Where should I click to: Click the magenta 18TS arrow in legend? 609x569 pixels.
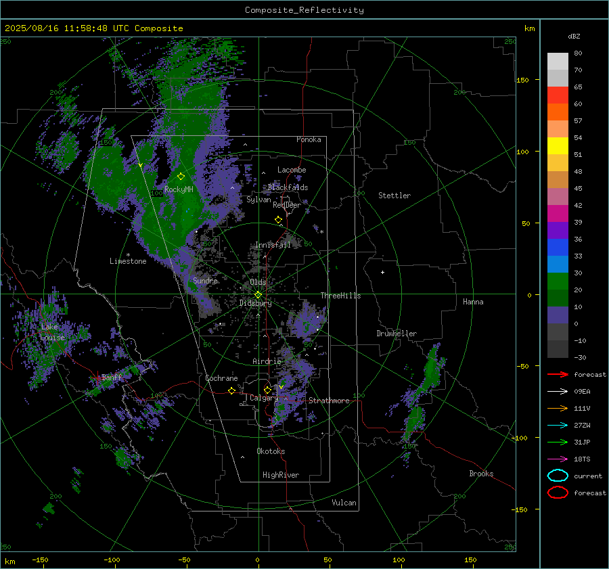tap(558, 459)
